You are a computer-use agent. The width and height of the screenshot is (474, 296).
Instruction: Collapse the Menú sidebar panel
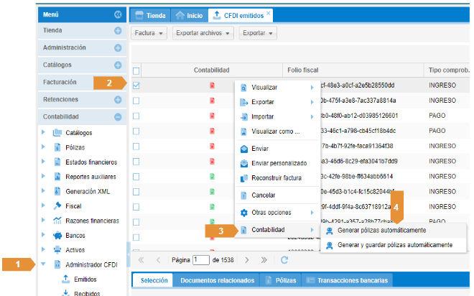point(118,14)
